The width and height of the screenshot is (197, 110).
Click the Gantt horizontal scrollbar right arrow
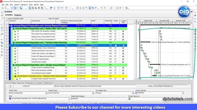pos(189,79)
